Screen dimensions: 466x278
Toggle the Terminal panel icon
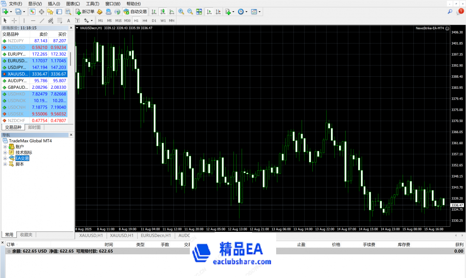59,12
